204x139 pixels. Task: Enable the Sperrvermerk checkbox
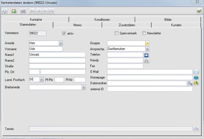pyautogui.click(x=116, y=33)
